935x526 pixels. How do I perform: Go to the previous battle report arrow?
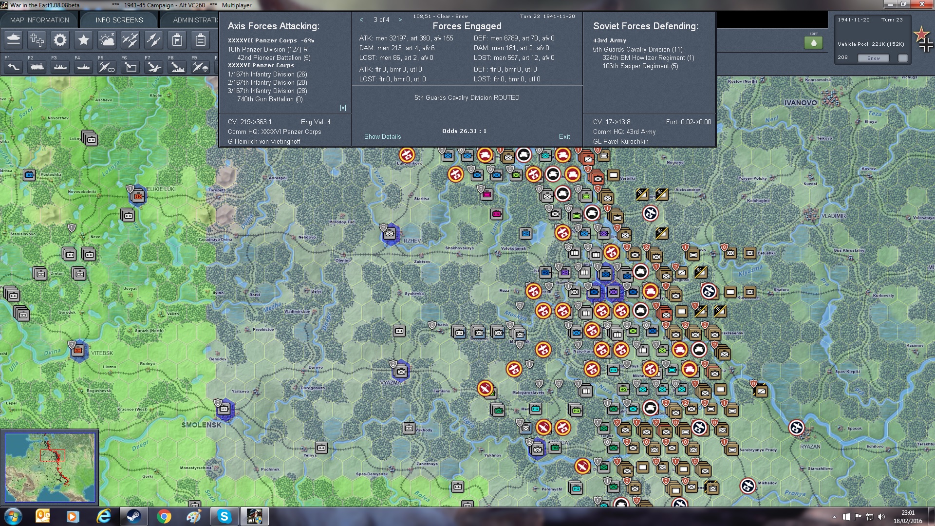click(x=361, y=20)
